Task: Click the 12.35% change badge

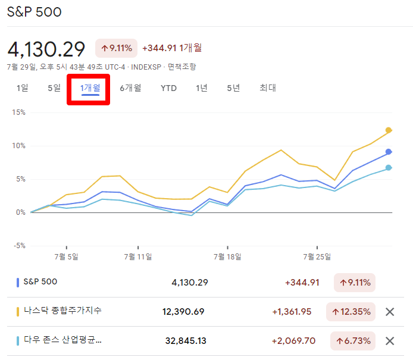Action: [351, 312]
